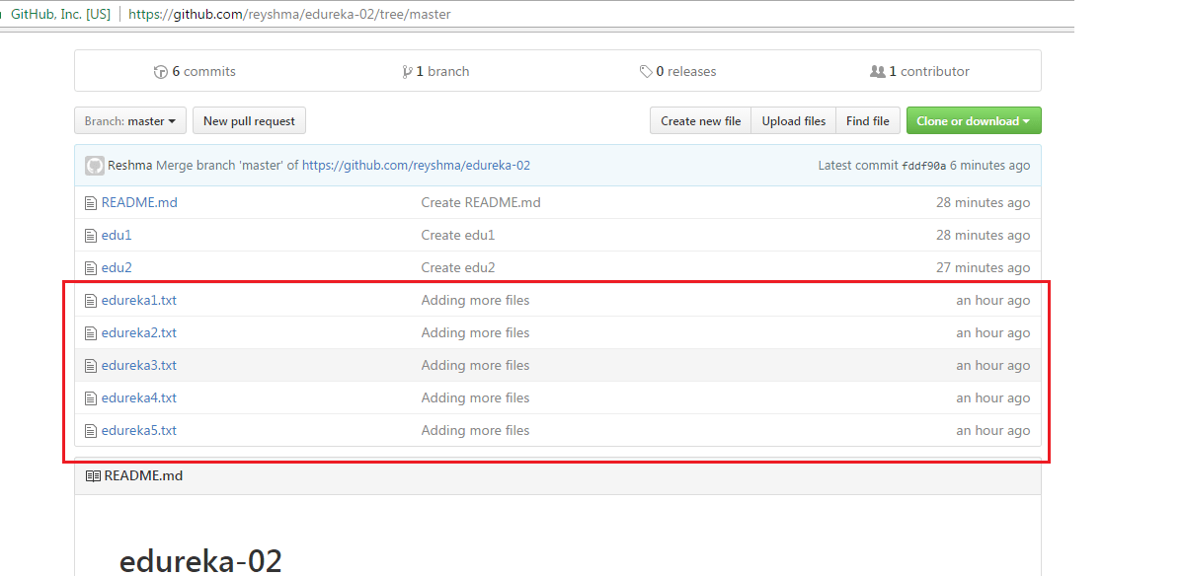Open the 6 commits link
The height and width of the screenshot is (576, 1183).
coord(195,72)
